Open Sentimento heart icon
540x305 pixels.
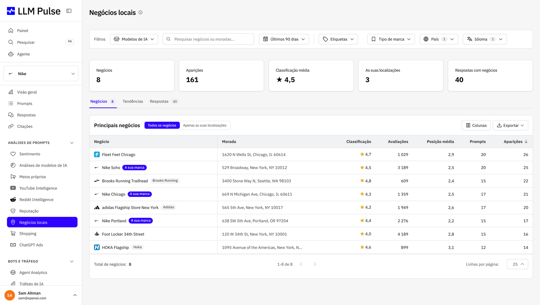point(13,154)
